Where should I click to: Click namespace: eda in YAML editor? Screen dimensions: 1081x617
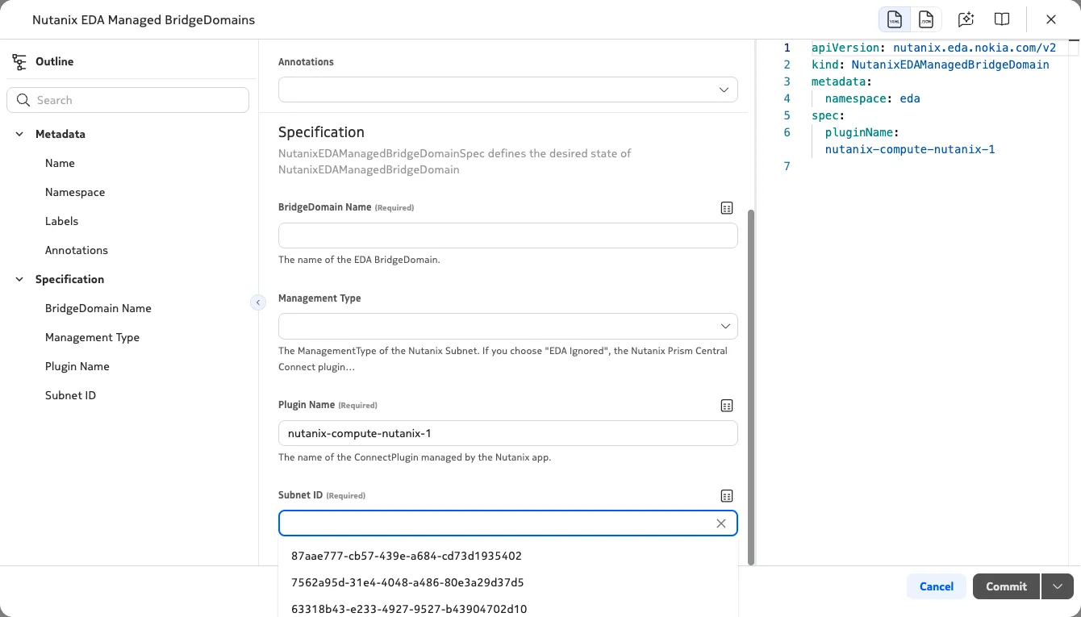[872, 98]
